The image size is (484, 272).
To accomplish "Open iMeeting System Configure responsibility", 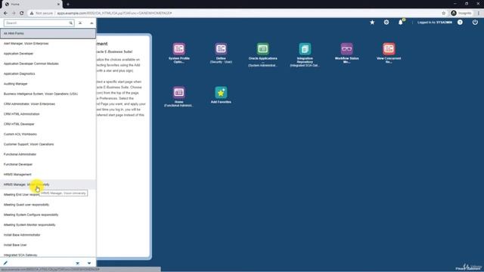I will point(48,215).
